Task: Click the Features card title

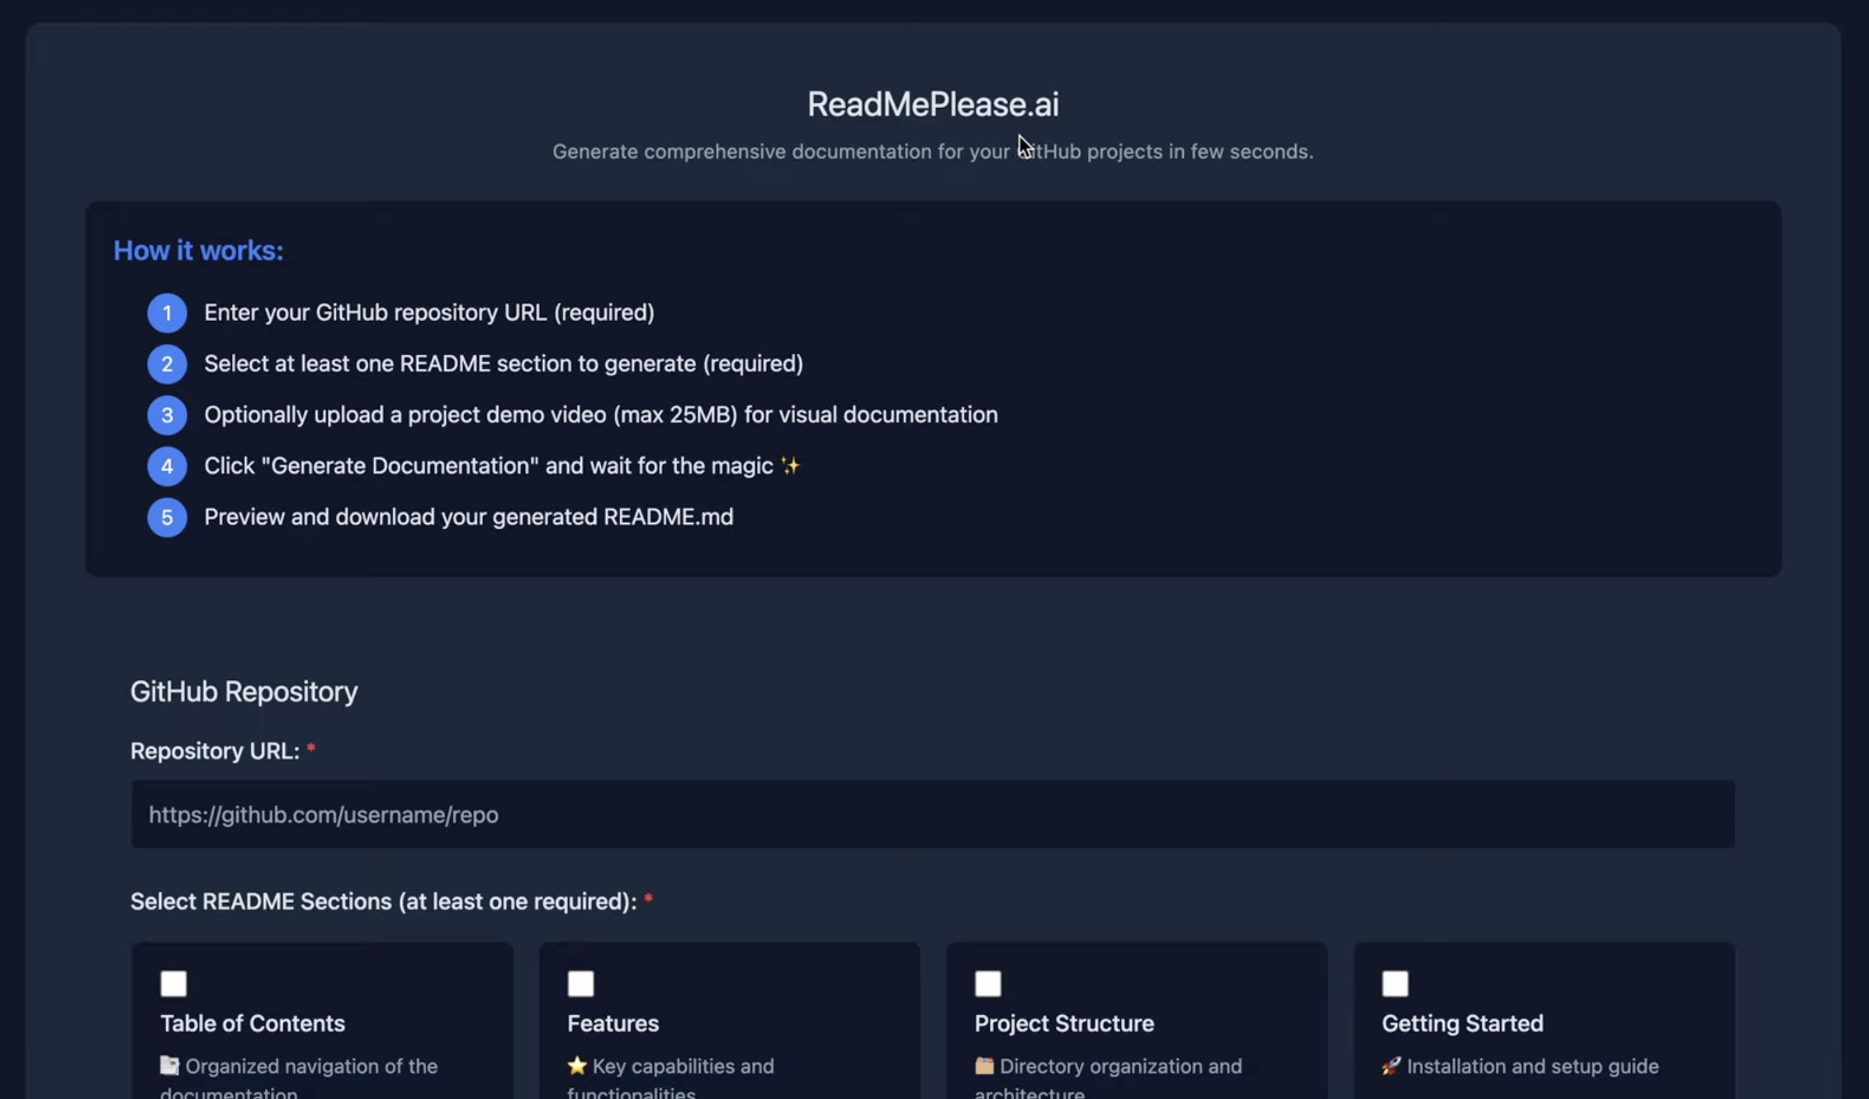Action: point(613,1023)
